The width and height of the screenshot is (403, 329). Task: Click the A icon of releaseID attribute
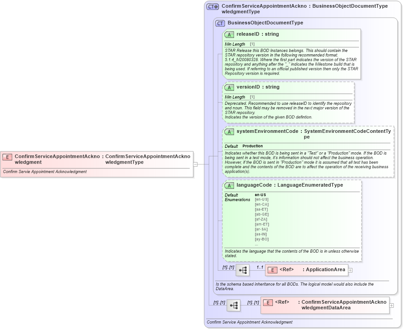coord(229,34)
